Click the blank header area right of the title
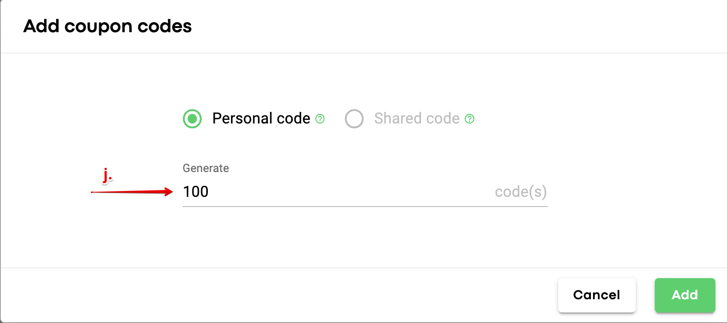 448,26
